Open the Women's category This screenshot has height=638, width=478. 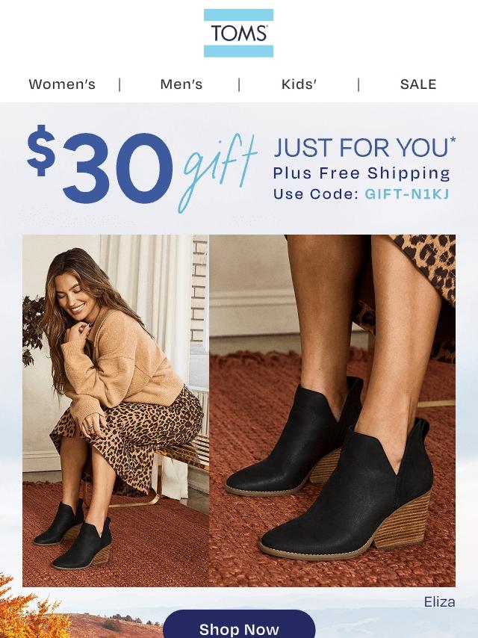(62, 84)
